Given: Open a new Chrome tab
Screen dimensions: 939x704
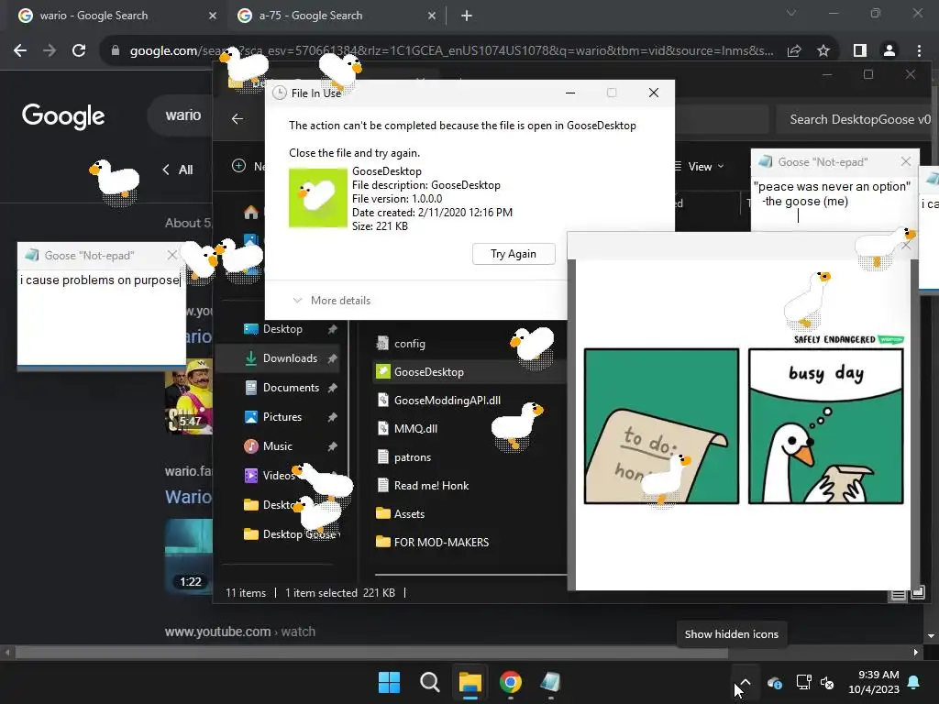Looking at the screenshot, I should (x=467, y=16).
